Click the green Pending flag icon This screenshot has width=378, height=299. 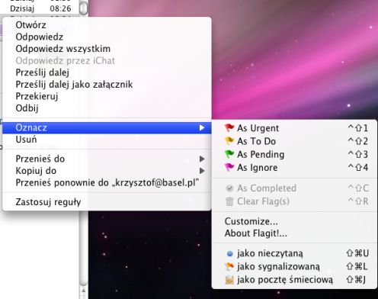[229, 154]
